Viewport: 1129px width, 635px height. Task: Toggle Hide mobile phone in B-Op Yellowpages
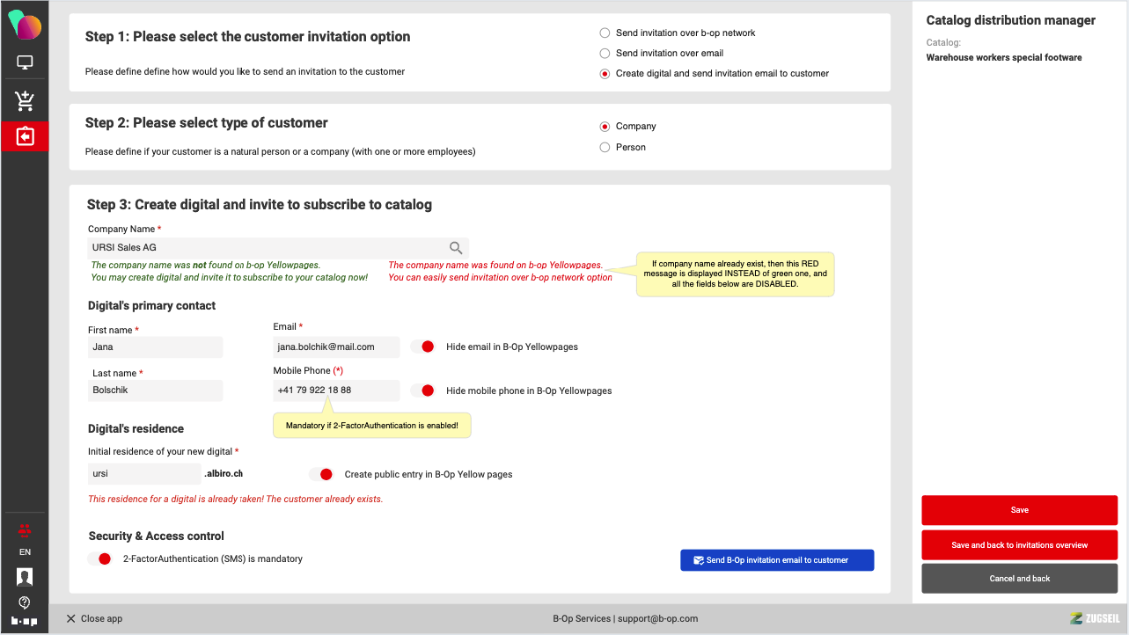tap(422, 390)
